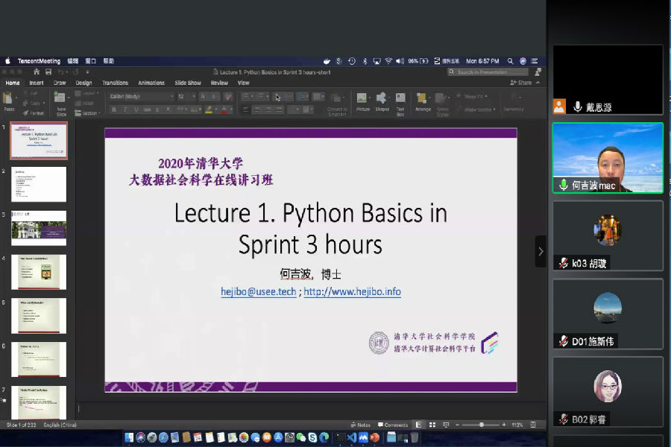Open the font name dropdown
This screenshot has width=671, height=447.
(142, 96)
